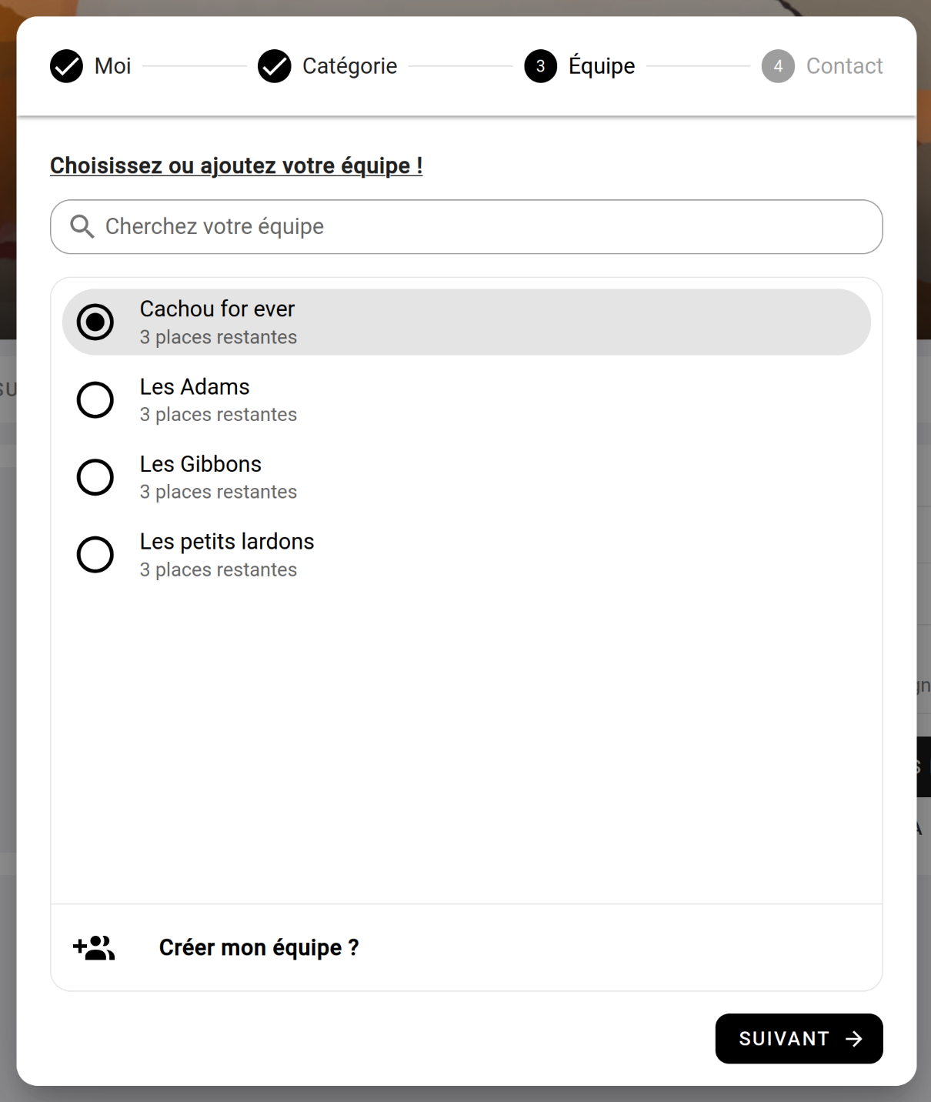Image resolution: width=931 pixels, height=1102 pixels.
Task: Click the add team people icon
Action: click(x=94, y=947)
